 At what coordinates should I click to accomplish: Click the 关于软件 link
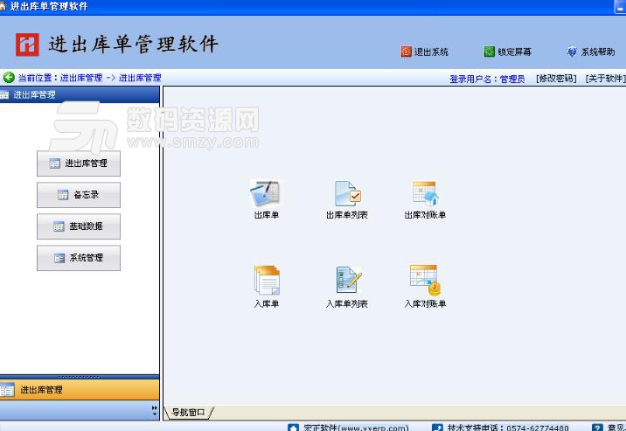tap(605, 79)
